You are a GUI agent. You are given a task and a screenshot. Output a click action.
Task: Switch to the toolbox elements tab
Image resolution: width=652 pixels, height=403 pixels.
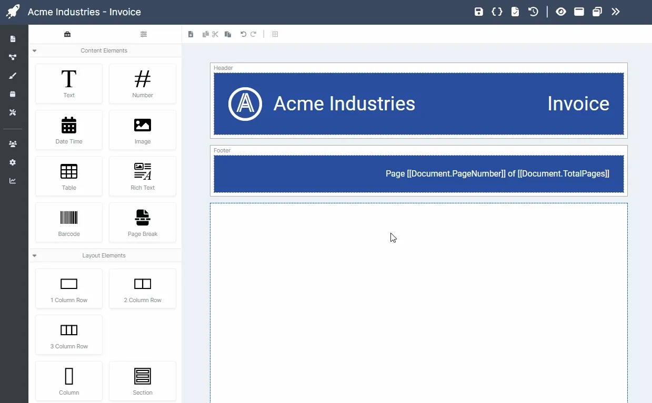[x=67, y=34]
